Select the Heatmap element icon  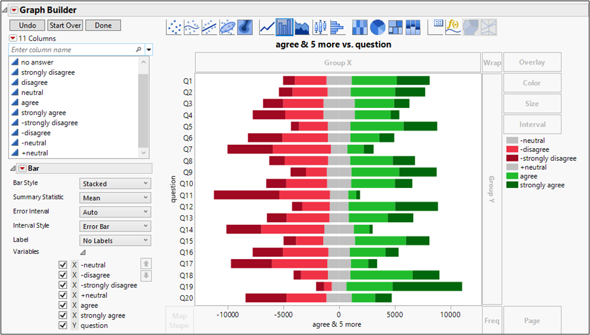point(360,27)
